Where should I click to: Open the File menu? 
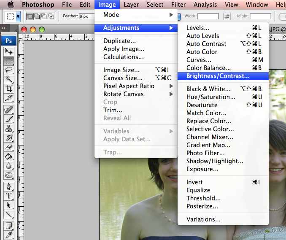pyautogui.click(x=67, y=4)
